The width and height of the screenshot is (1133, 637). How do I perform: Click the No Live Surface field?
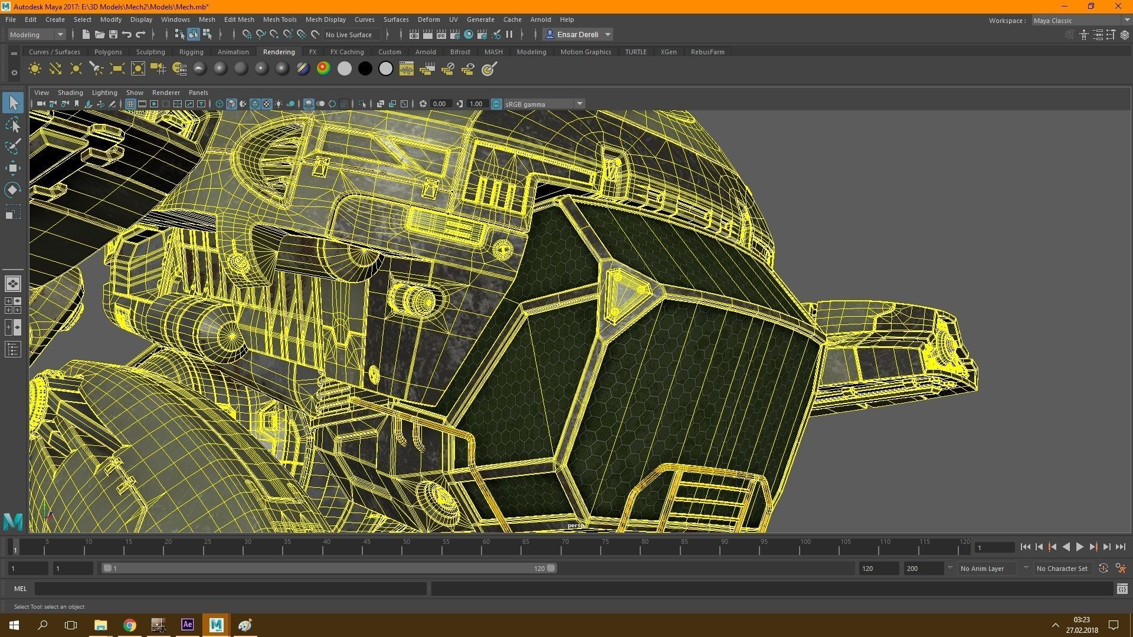352,35
